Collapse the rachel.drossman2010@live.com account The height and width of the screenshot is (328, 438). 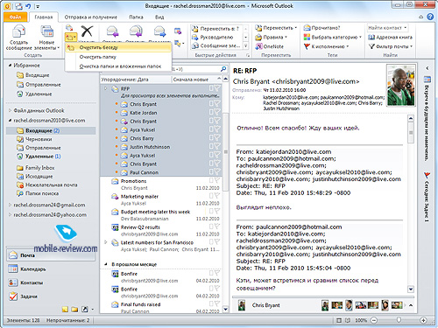click(x=10, y=120)
